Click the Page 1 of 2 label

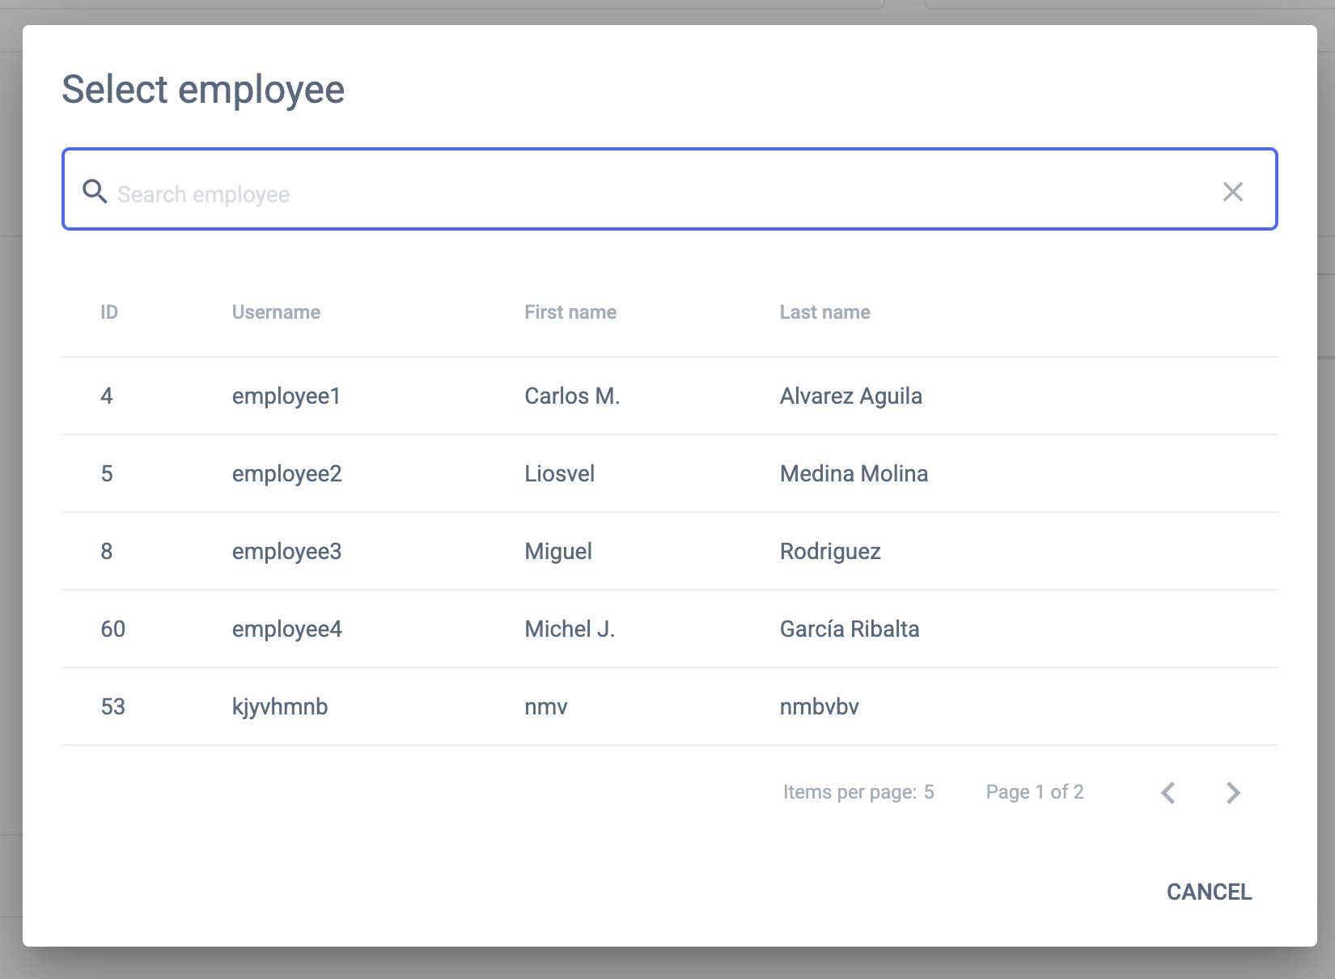(1034, 792)
